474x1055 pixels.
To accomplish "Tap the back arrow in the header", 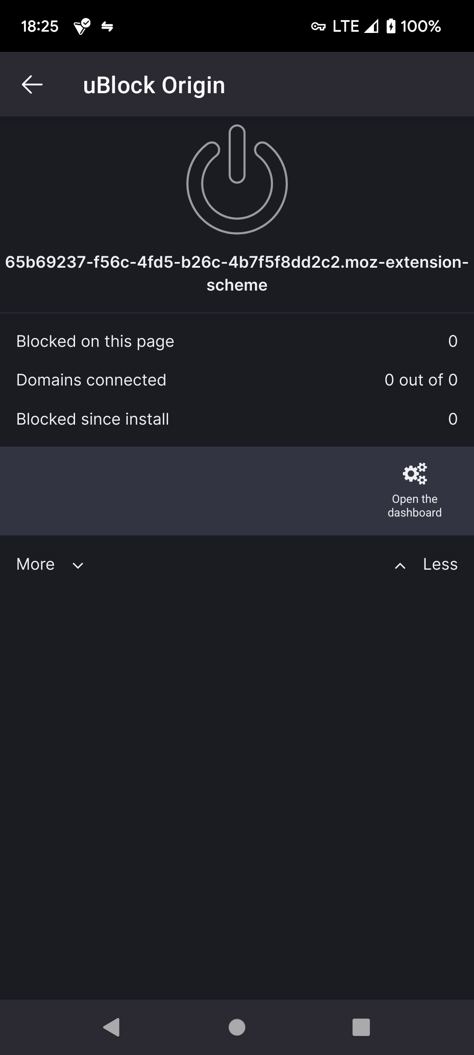I will 32,84.
